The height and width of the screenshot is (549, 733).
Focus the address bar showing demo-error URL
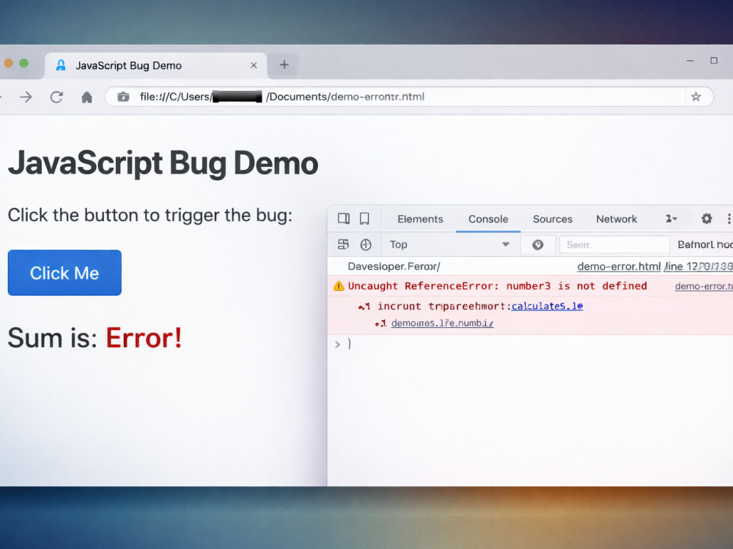(x=409, y=97)
